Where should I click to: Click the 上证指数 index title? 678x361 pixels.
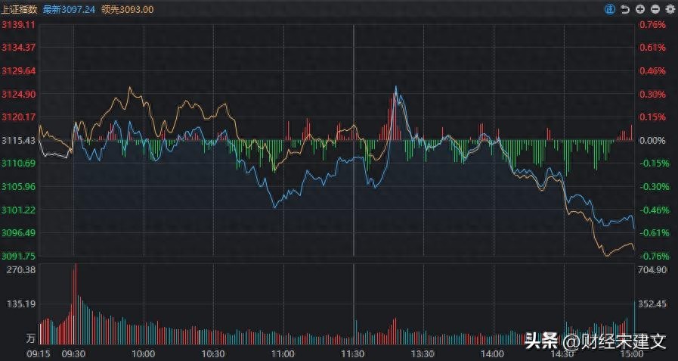pyautogui.click(x=20, y=9)
